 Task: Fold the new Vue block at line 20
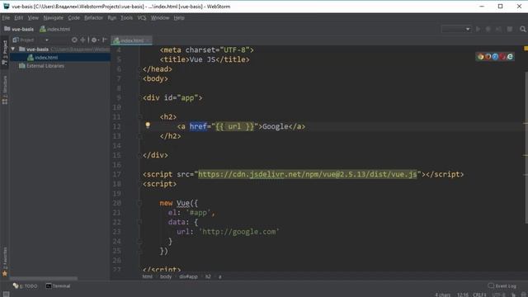pyautogui.click(x=139, y=203)
